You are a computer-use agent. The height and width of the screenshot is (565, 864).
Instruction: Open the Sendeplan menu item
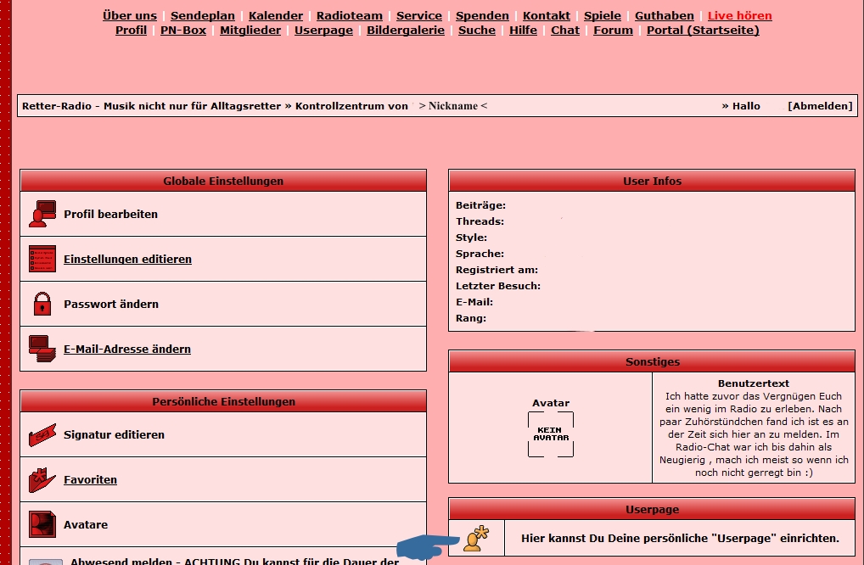(x=202, y=15)
